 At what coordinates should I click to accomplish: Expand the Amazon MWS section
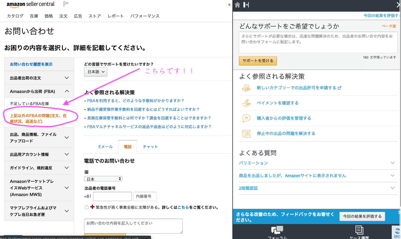point(39,188)
